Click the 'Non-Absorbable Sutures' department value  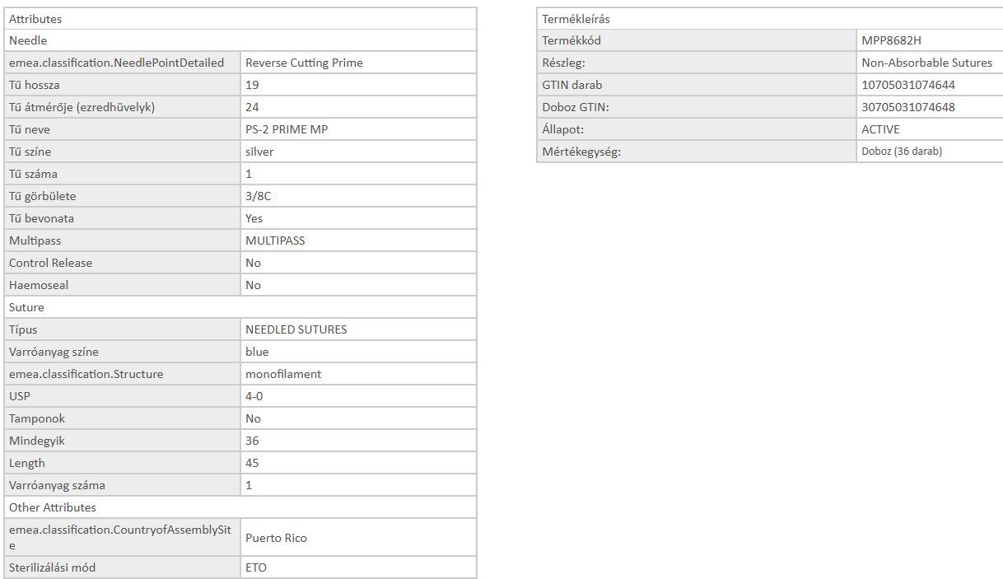click(926, 63)
